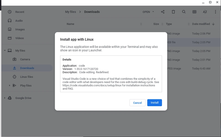Select the Camera folder
Image resolution: width=221 pixels, height=137 pixels.
click(x=25, y=59)
